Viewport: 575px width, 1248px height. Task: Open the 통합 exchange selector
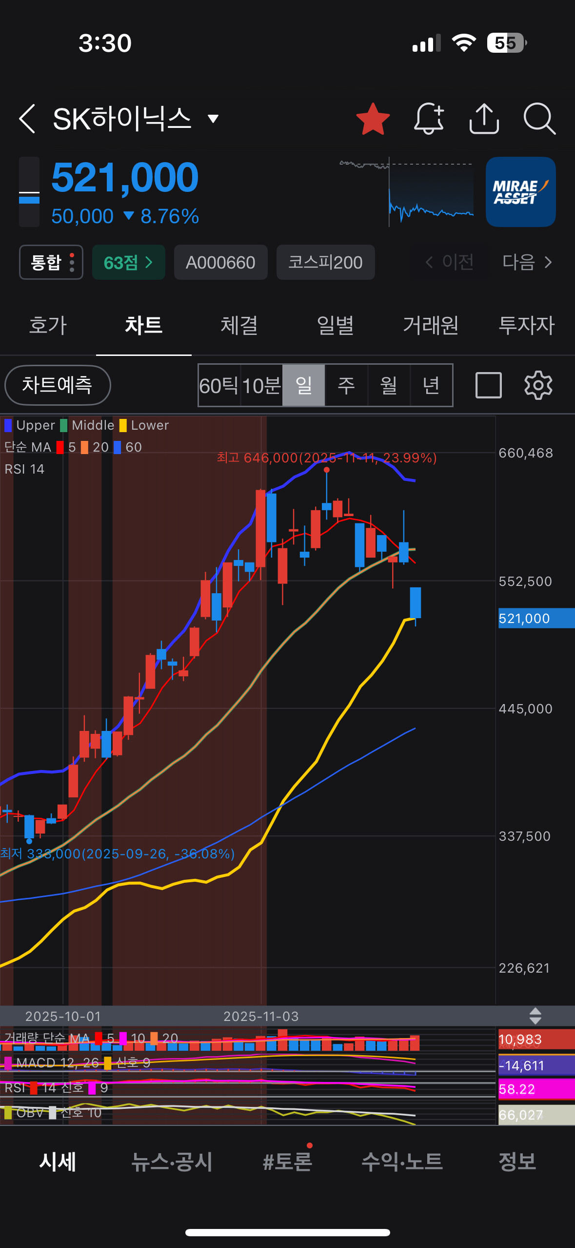pos(51,262)
